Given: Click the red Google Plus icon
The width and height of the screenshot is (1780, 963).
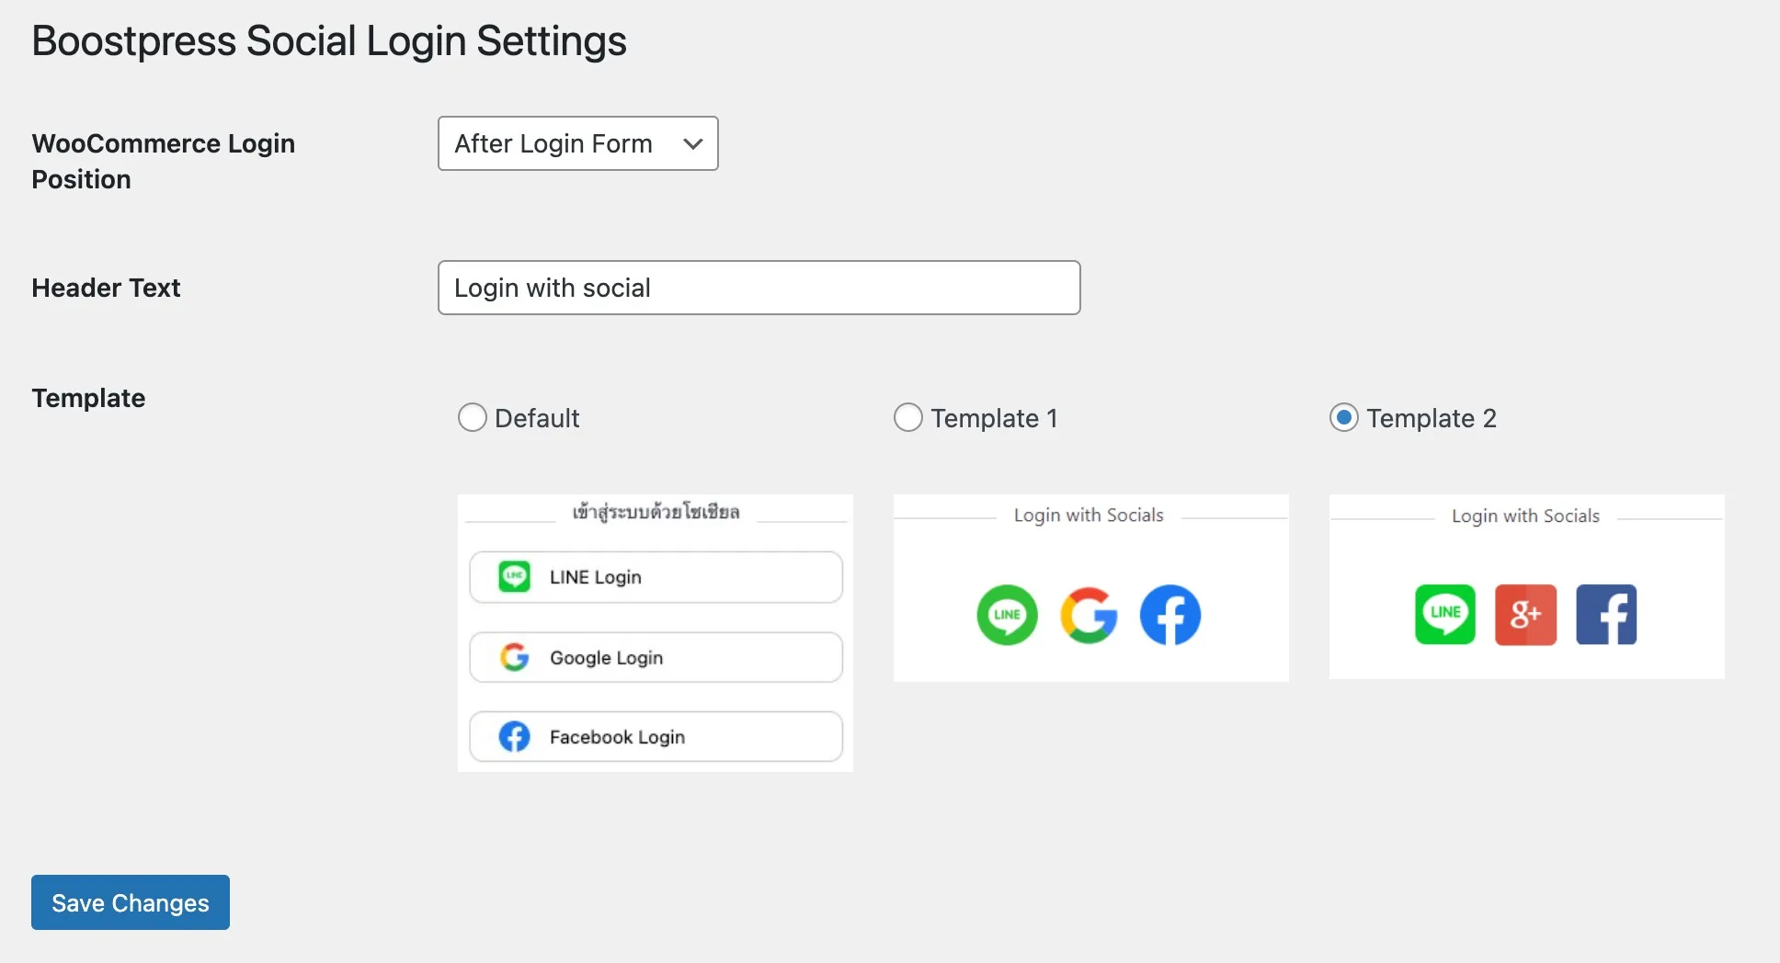Looking at the screenshot, I should 1525,614.
